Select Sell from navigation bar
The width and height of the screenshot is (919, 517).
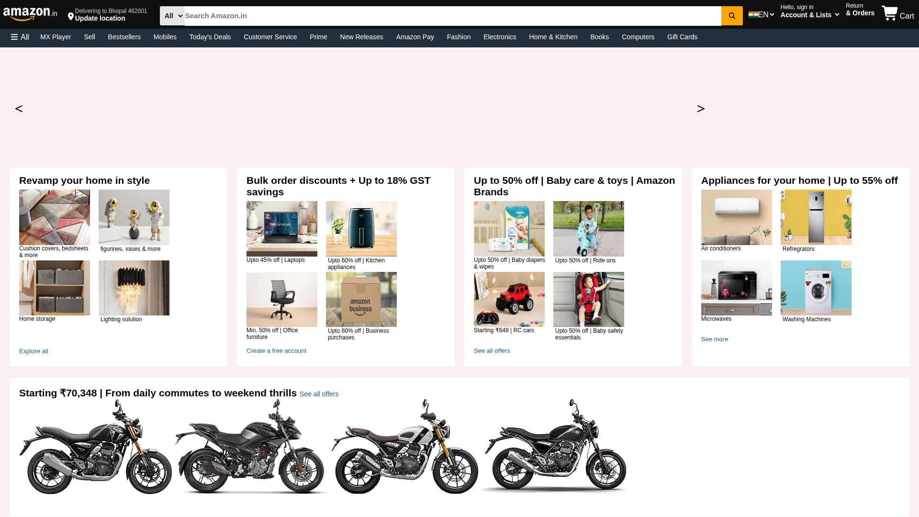[x=90, y=37]
